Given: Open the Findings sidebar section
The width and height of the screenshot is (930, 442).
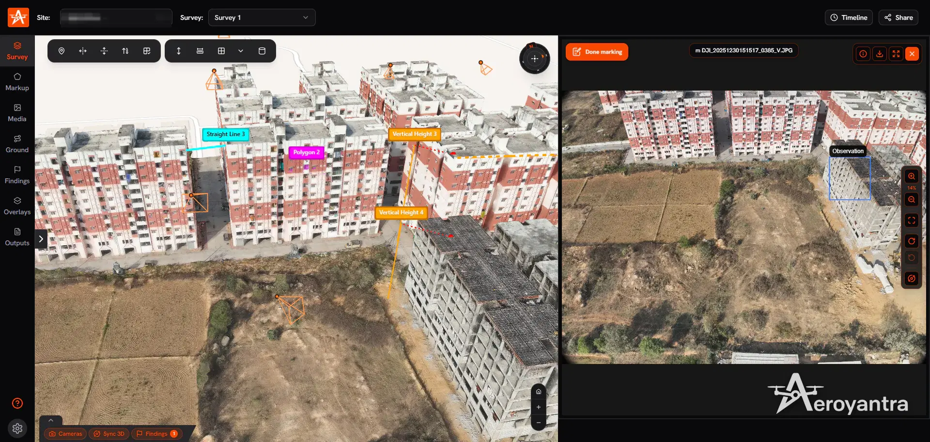Looking at the screenshot, I should pos(17,175).
